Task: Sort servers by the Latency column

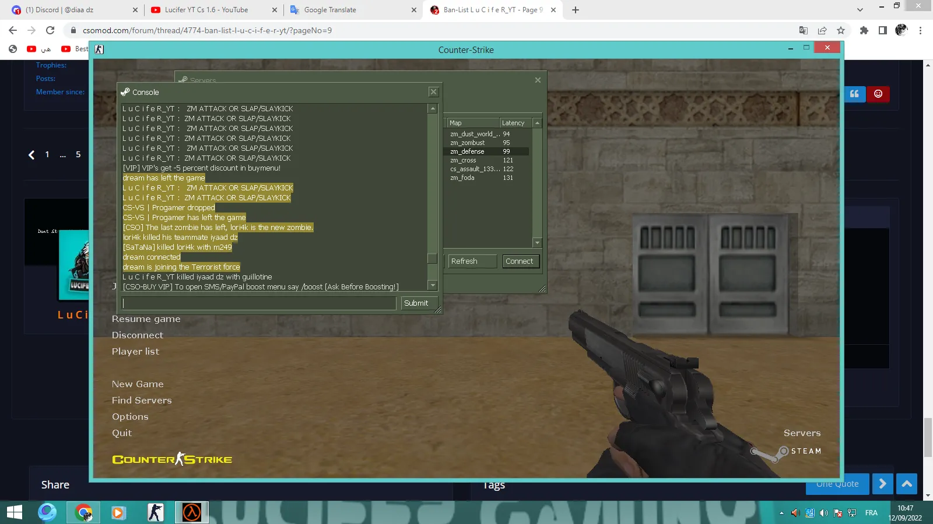Action: tap(516, 123)
